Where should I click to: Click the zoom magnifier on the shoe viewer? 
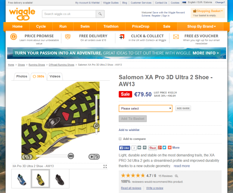(96, 126)
